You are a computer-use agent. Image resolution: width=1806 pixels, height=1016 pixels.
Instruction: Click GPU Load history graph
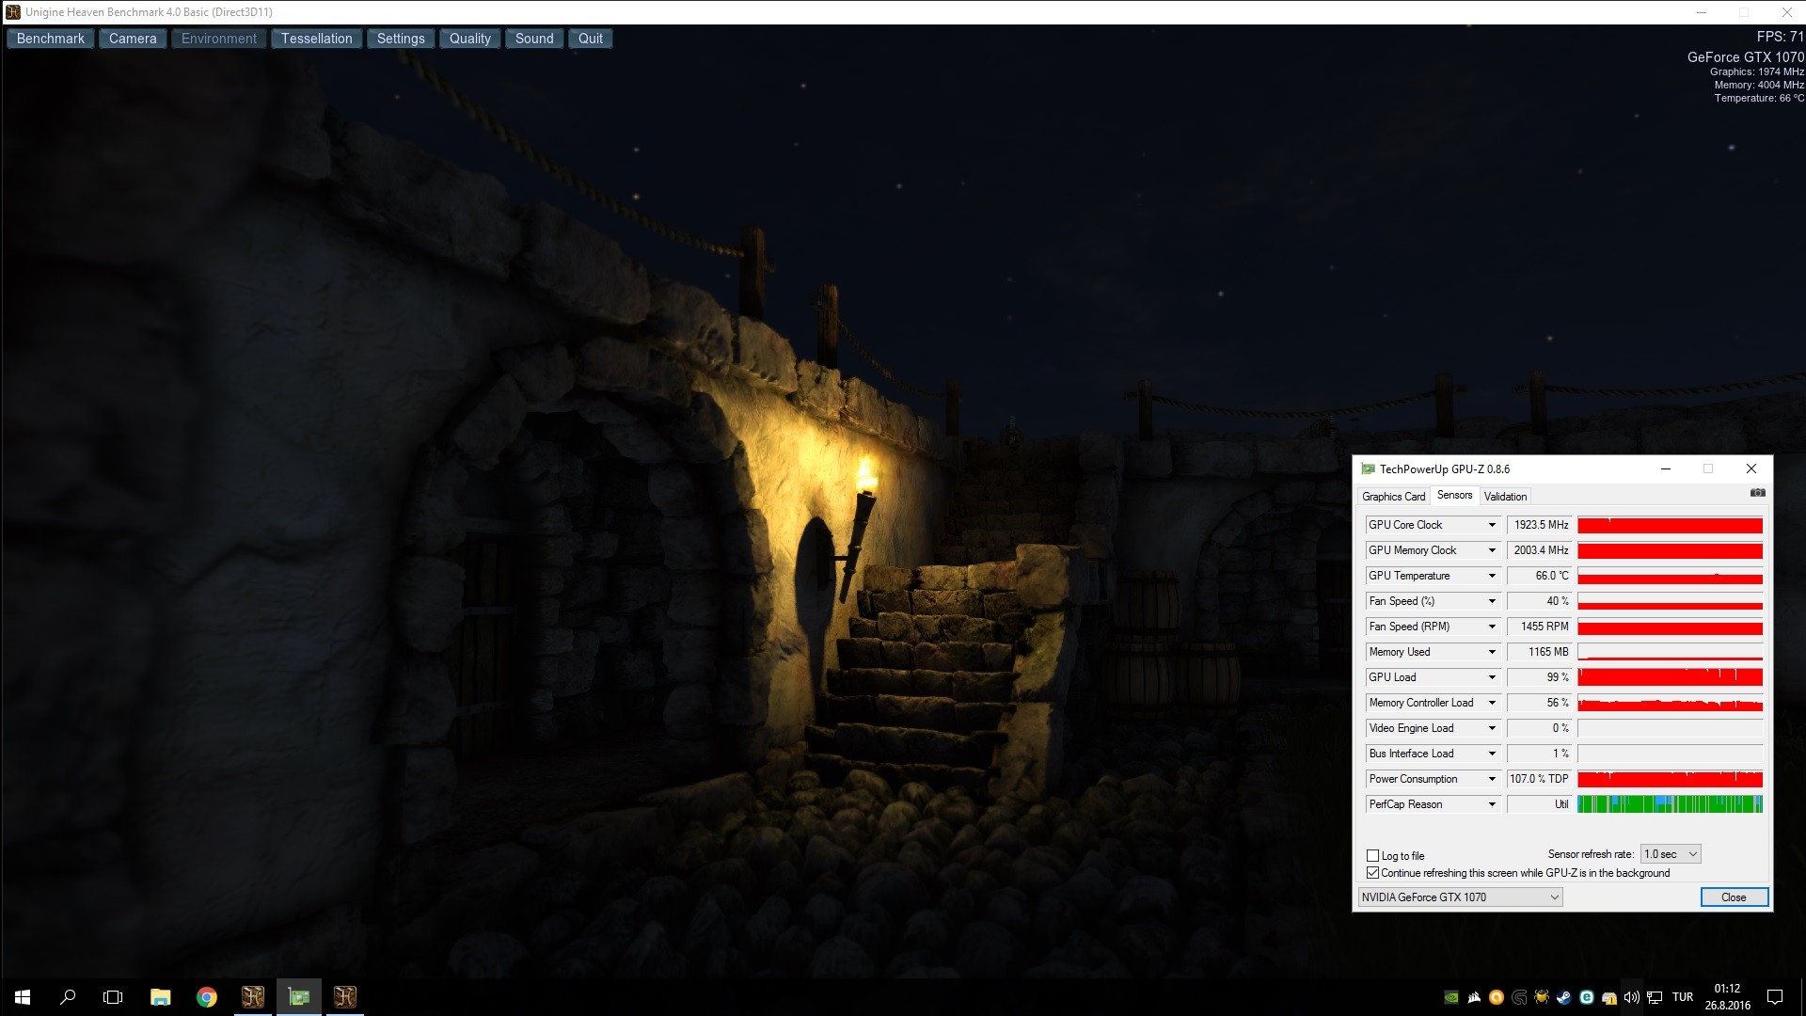[1670, 677]
